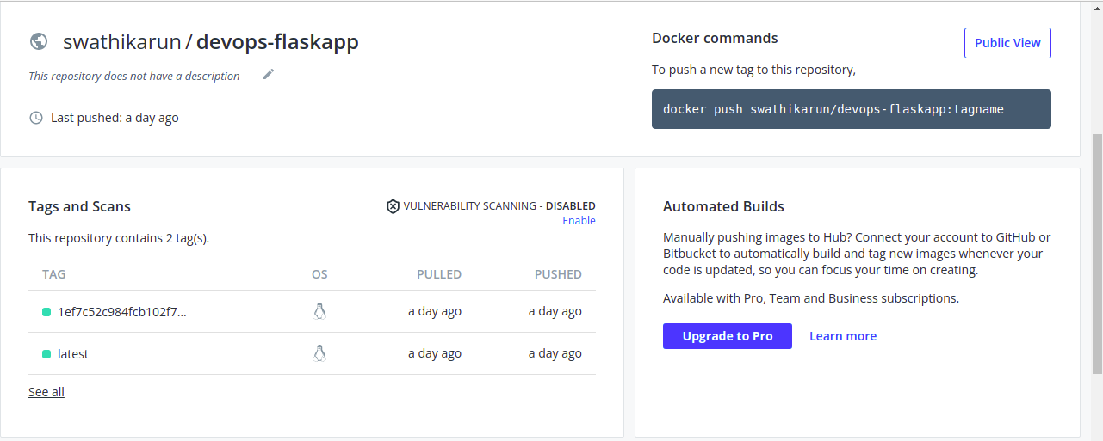Click the Docker commands heading
This screenshot has width=1103, height=441.
[x=715, y=38]
